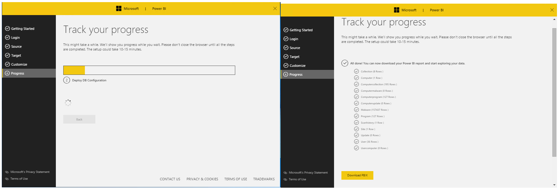The height and width of the screenshot is (191, 560).
Task: Click the scroll up arrow in the right window
Action: tap(554, 20)
